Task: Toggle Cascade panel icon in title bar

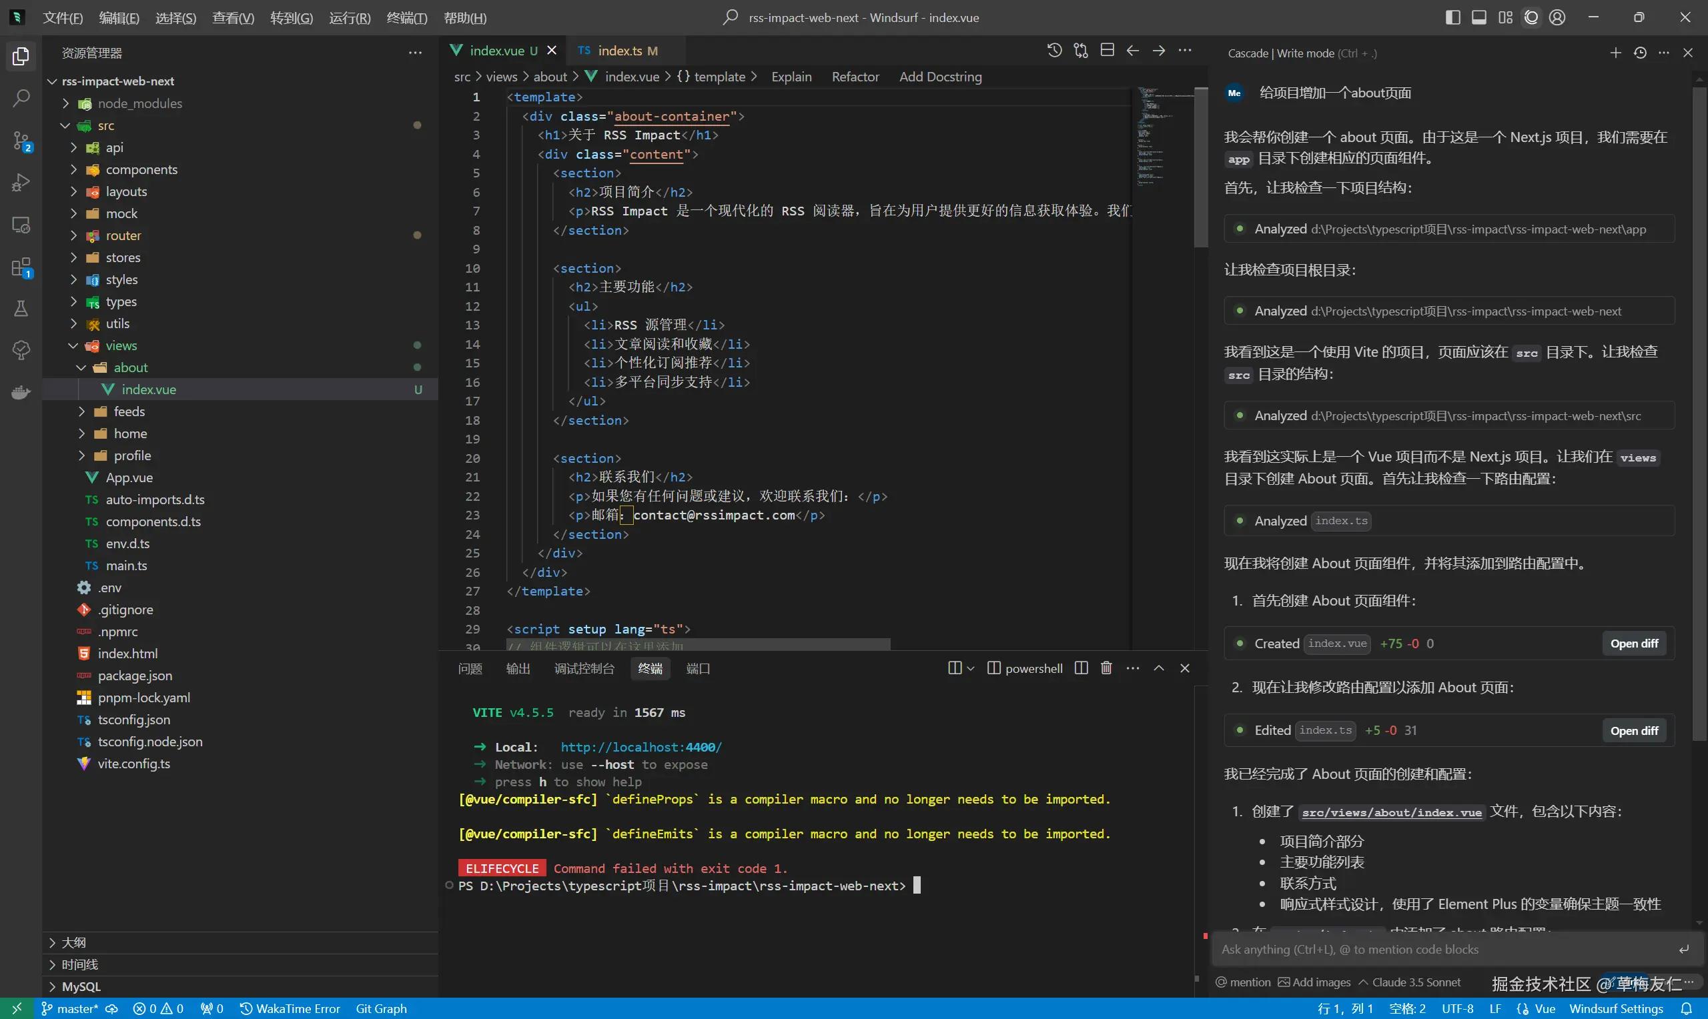Action: click(x=1531, y=17)
